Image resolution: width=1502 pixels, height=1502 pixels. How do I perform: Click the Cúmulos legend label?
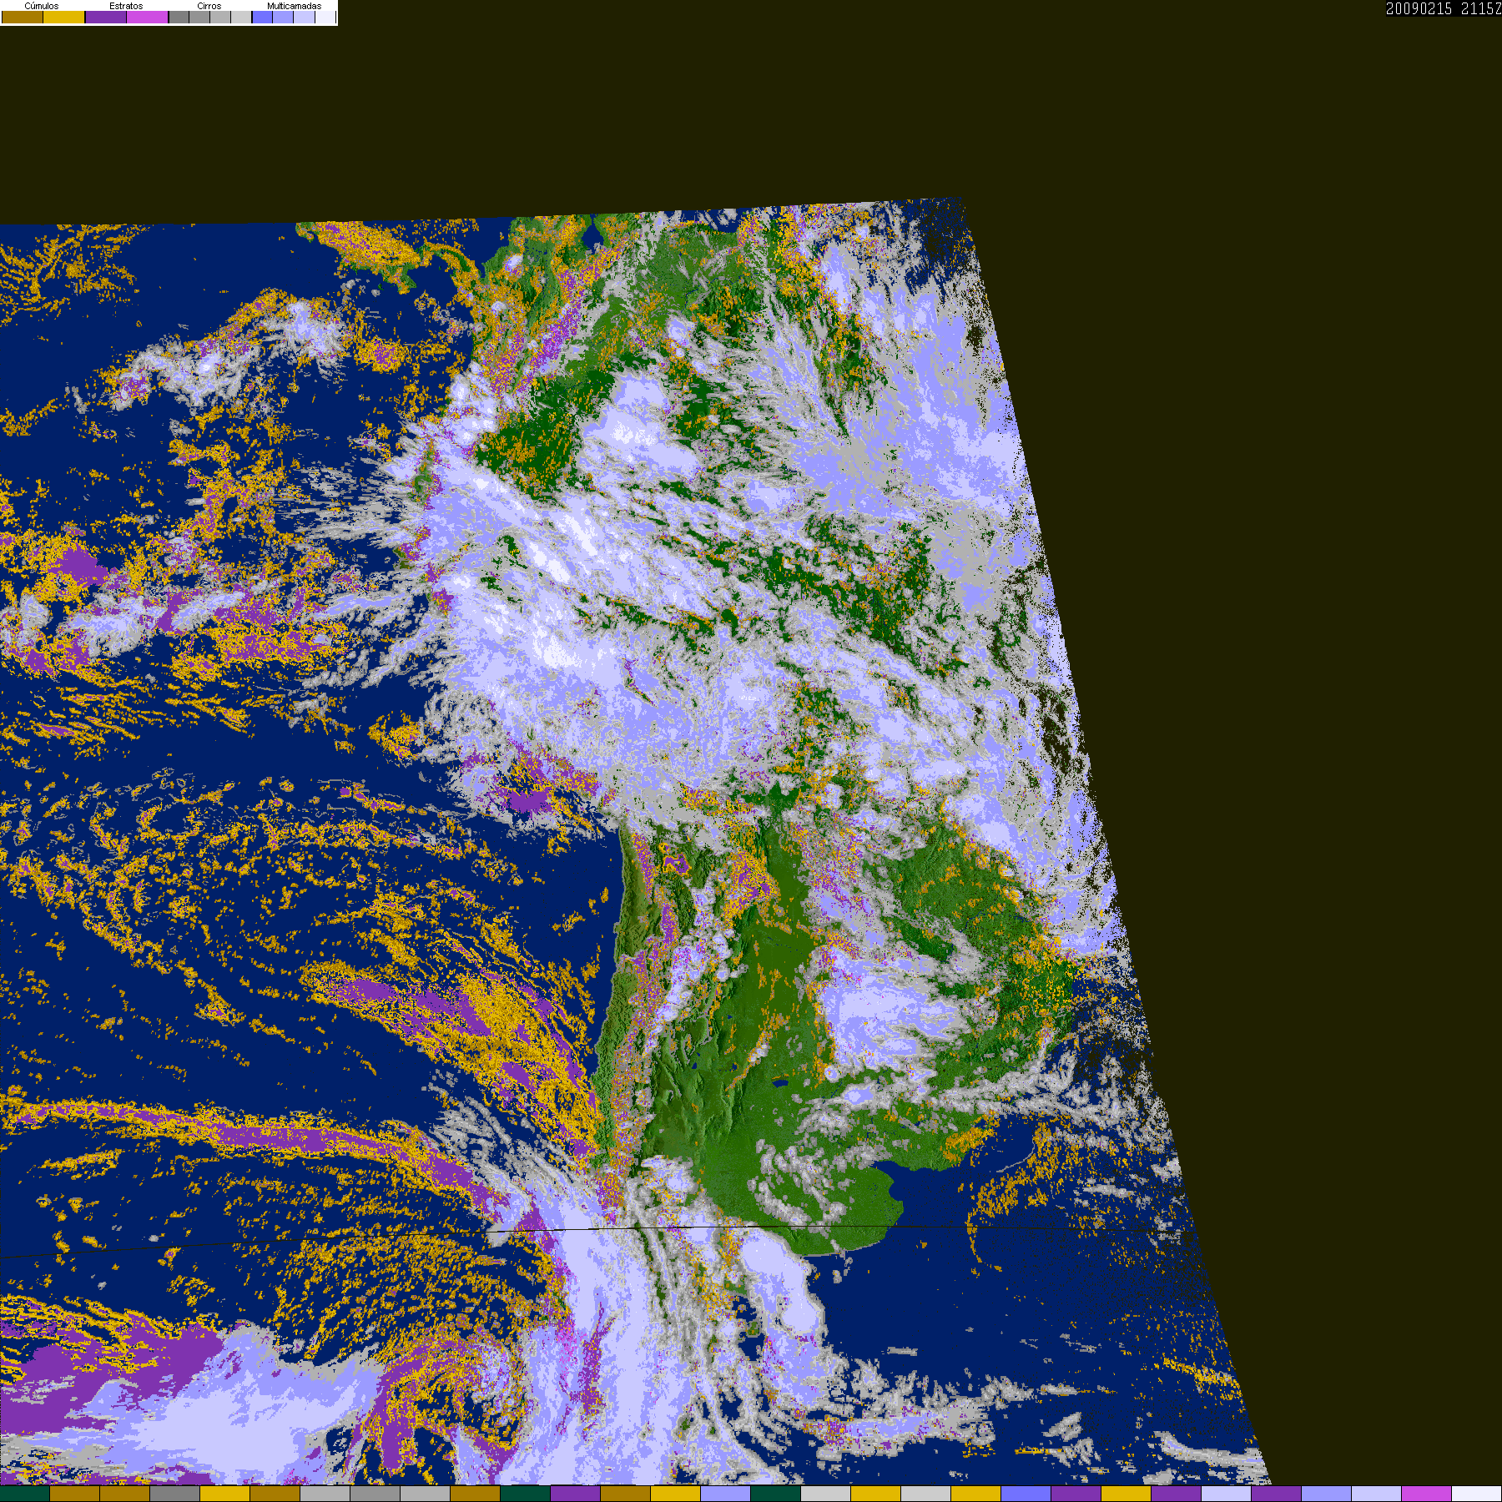coord(42,6)
